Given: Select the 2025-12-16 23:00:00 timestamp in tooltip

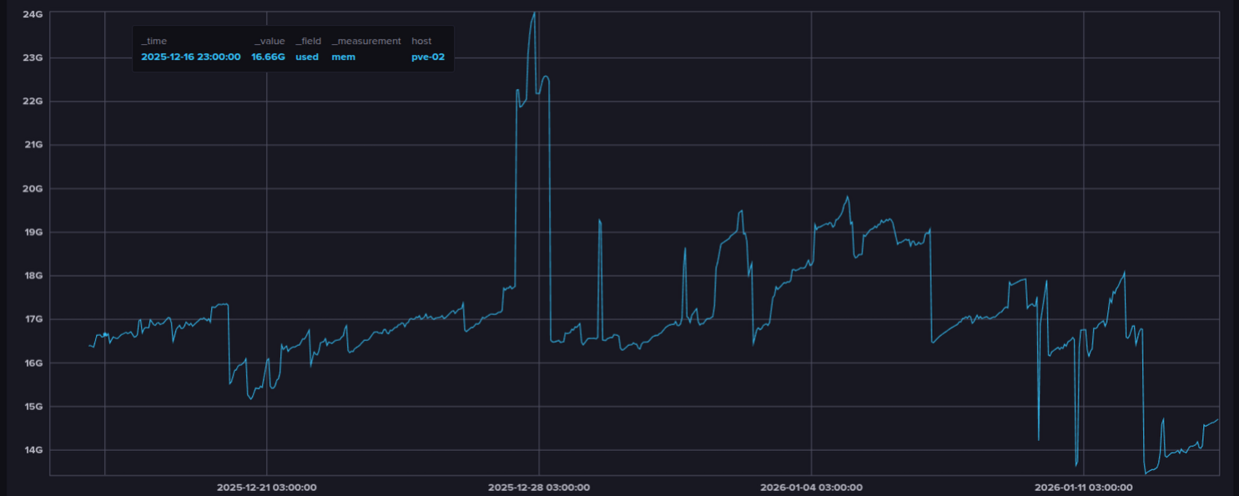Looking at the screenshot, I should point(191,57).
